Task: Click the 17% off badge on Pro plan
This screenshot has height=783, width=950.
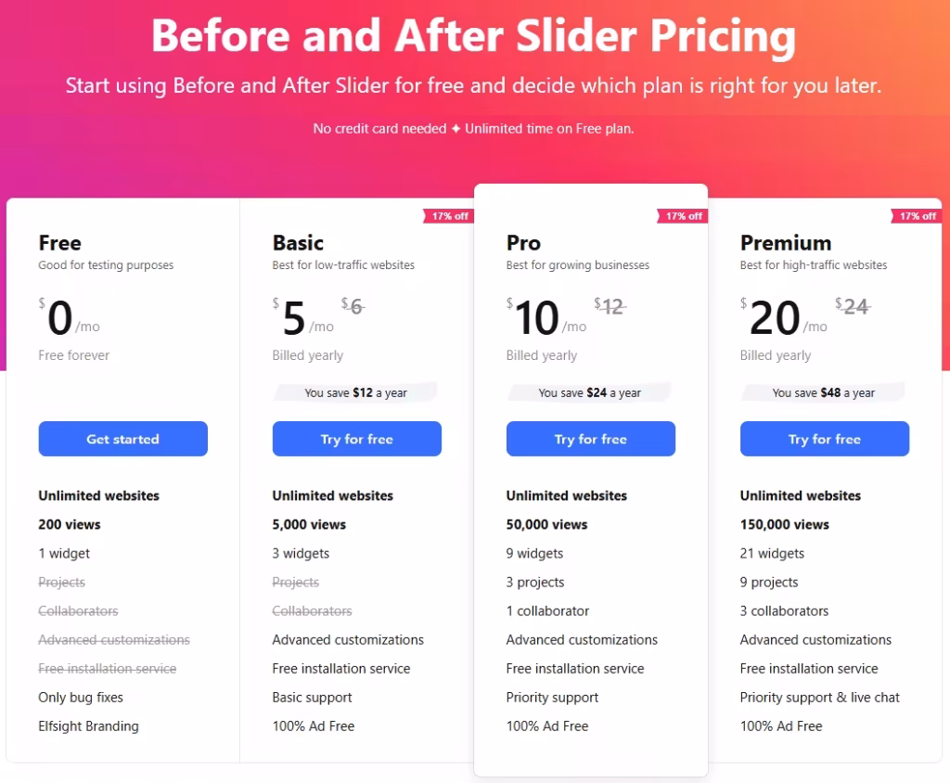Action: [x=683, y=215]
